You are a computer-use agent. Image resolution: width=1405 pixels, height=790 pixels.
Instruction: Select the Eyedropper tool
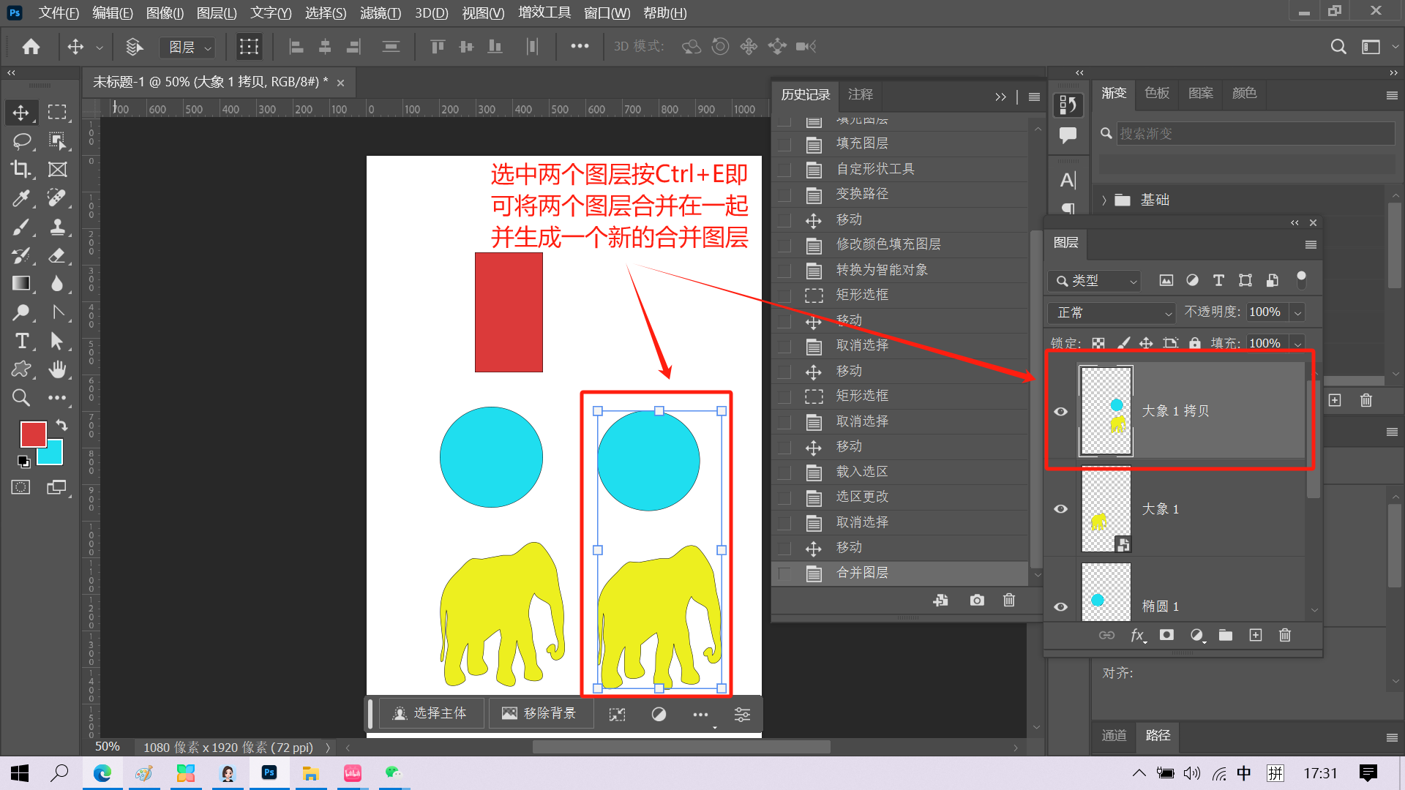[21, 198]
